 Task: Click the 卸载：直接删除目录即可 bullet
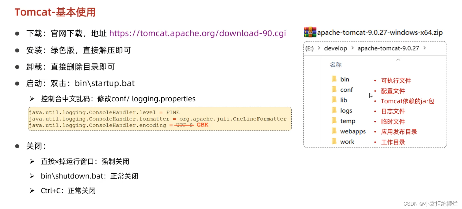(x=70, y=67)
